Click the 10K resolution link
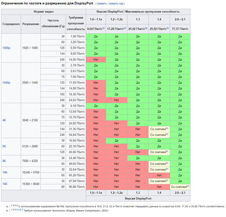The width and height of the screenshot is (226, 217). point(5,172)
